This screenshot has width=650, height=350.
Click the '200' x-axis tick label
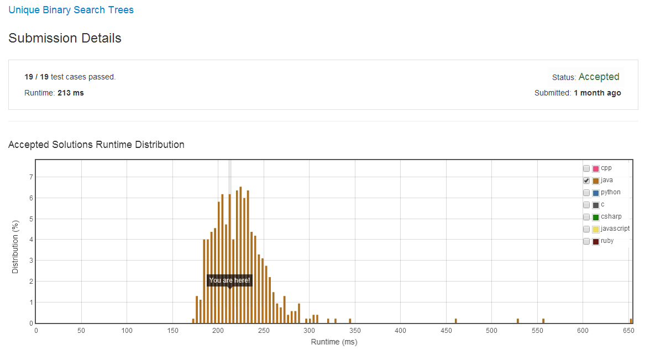pos(218,331)
